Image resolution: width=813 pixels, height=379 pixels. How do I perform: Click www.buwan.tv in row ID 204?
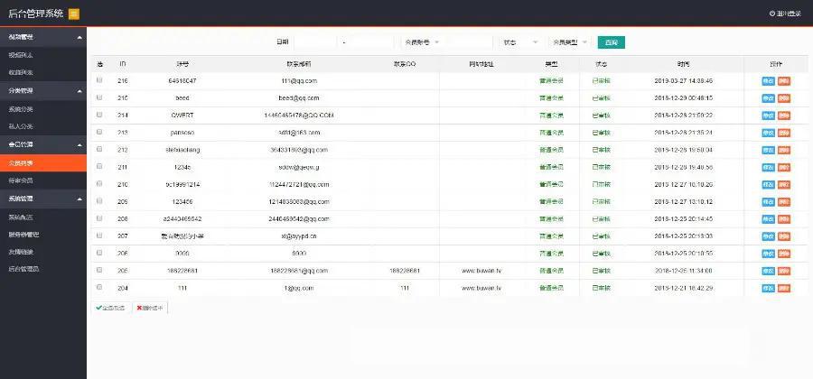481,288
